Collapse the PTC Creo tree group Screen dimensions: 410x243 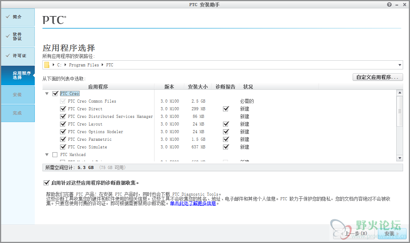47,93
